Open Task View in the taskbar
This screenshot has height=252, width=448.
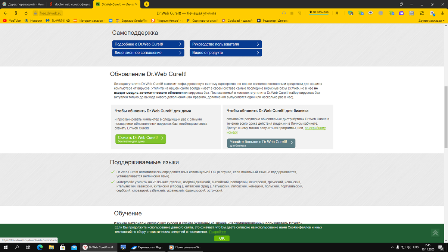(x=28, y=247)
